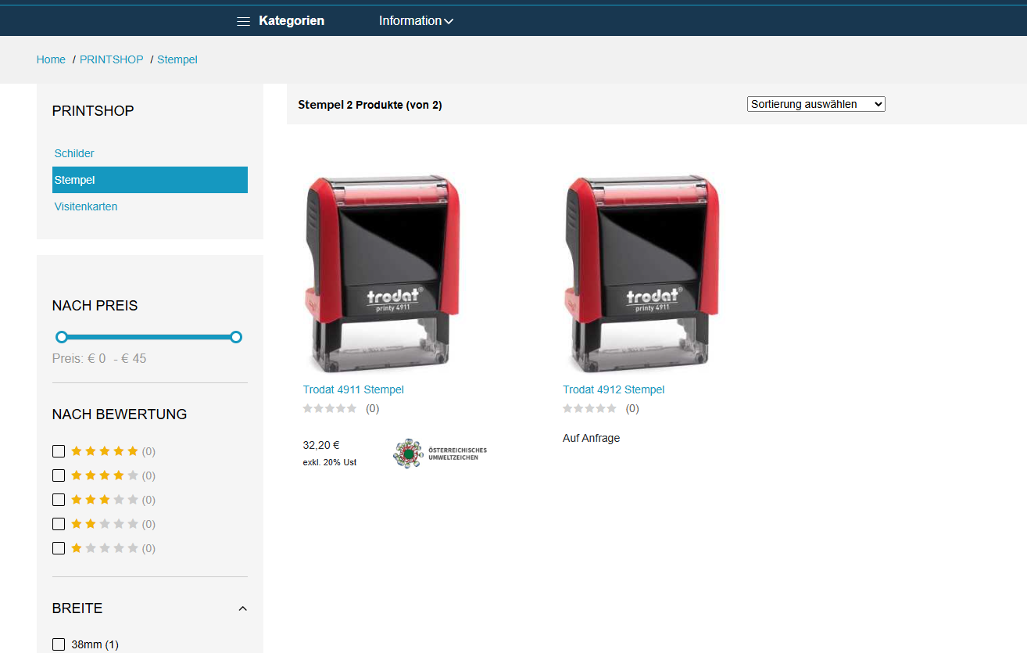Click the minimum price slider handle

click(x=62, y=337)
